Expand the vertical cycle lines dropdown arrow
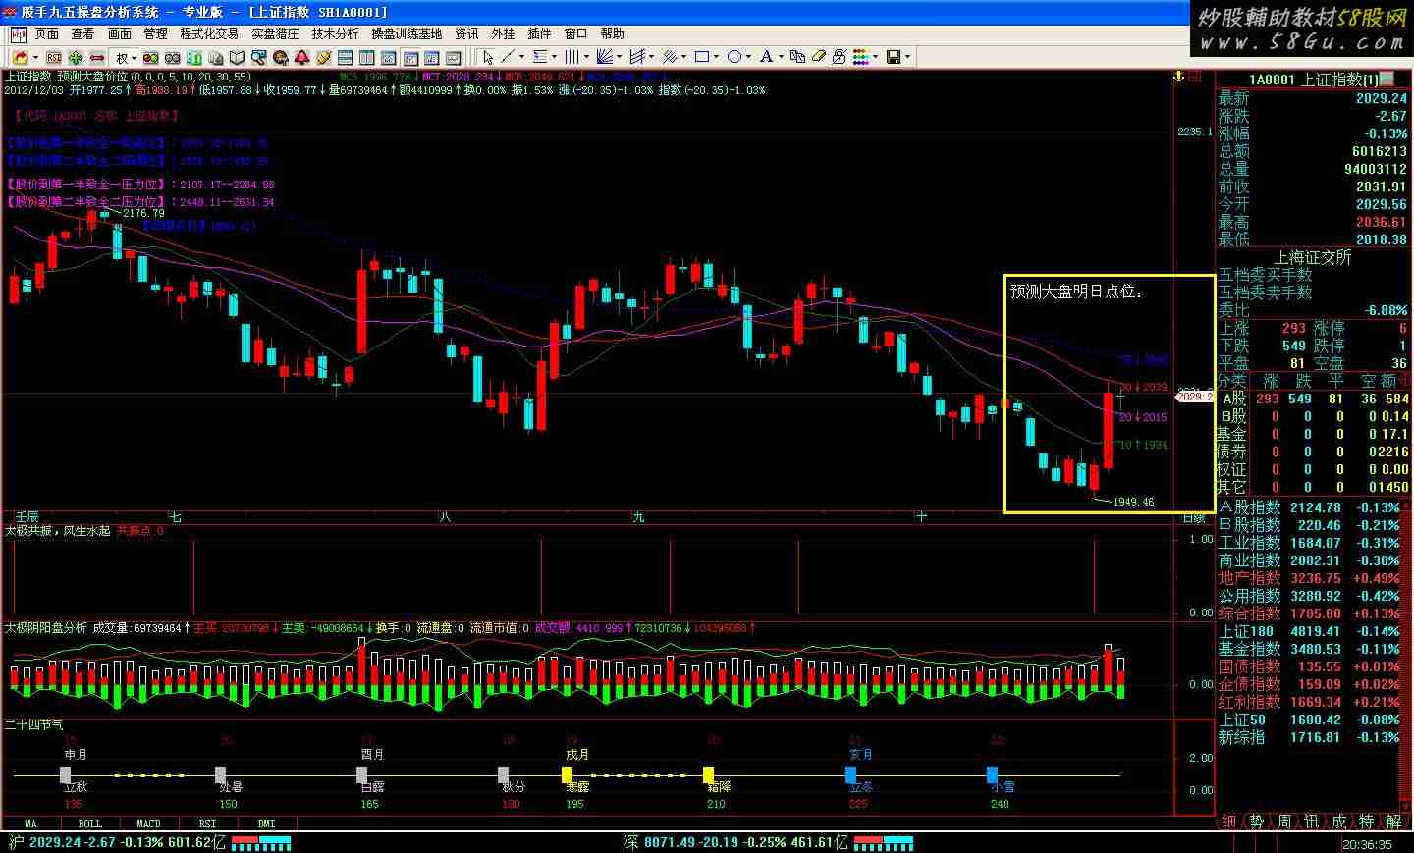Image resolution: width=1414 pixels, height=853 pixels. (586, 57)
